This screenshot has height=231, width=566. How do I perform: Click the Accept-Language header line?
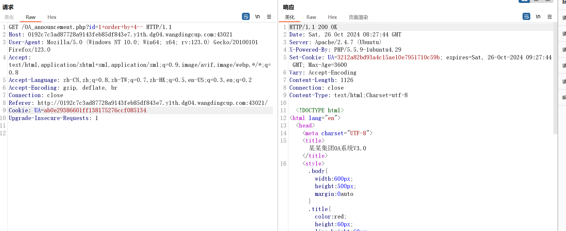pyautogui.click(x=130, y=80)
